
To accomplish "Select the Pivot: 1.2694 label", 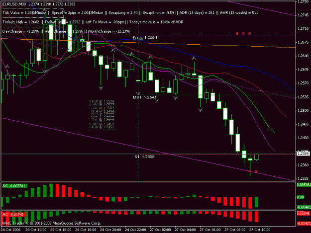I will 145,37.
